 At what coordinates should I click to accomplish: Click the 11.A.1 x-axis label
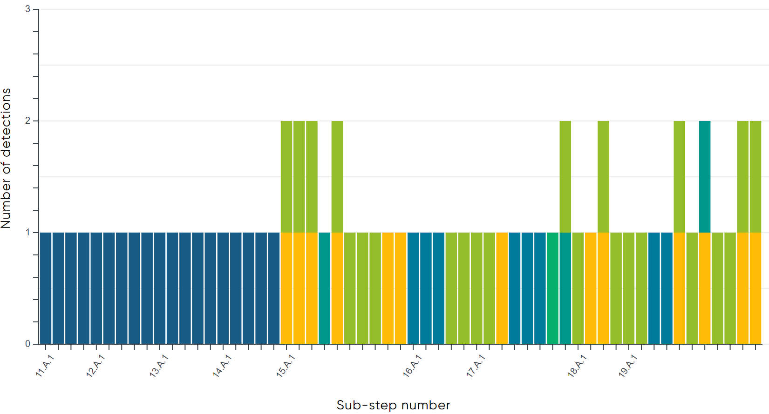coord(45,366)
